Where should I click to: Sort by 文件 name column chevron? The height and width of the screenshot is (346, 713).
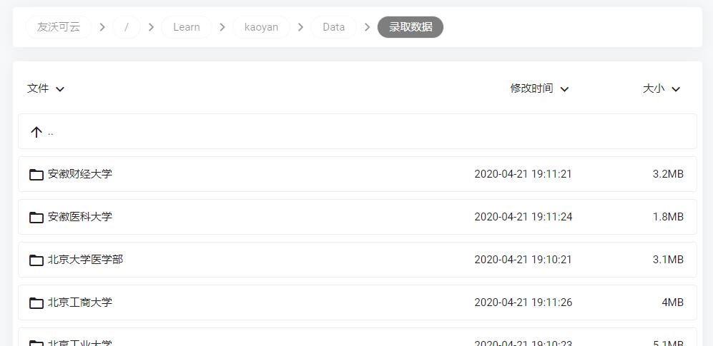pyautogui.click(x=60, y=89)
